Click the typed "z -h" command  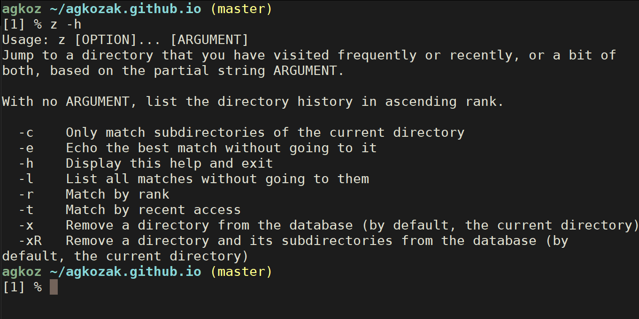[x=66, y=24]
